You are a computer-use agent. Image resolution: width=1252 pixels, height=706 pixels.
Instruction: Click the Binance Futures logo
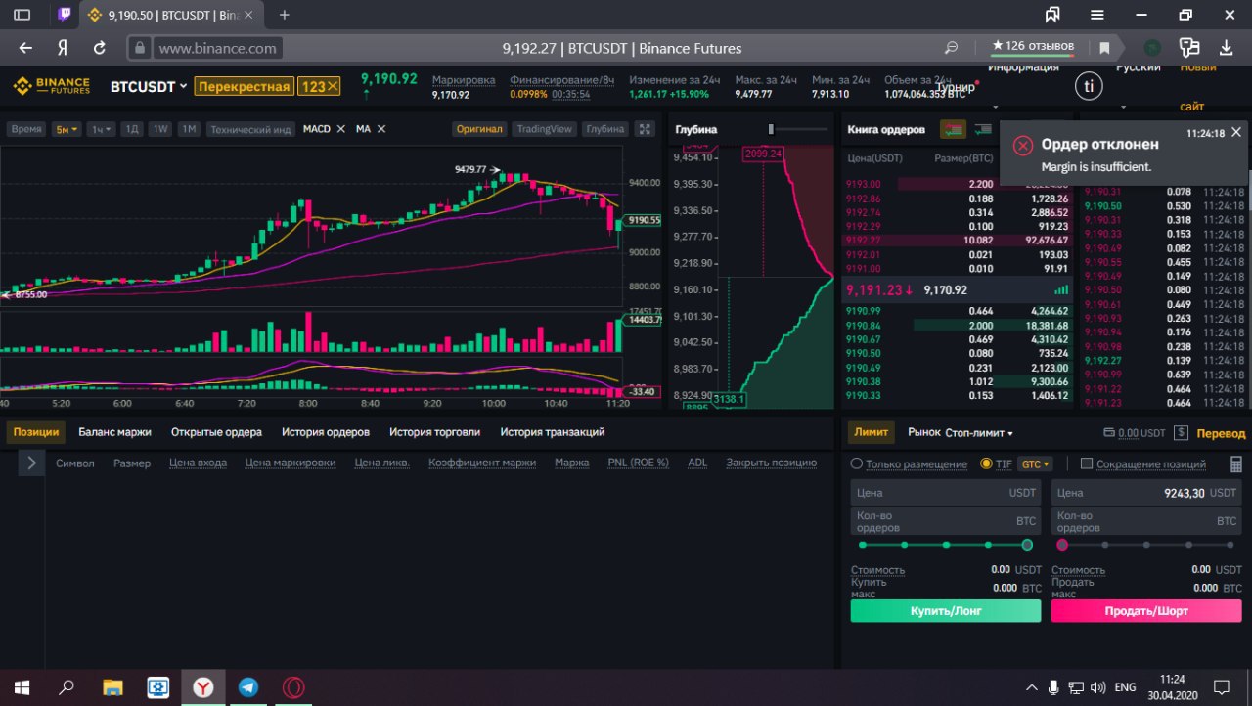[52, 86]
